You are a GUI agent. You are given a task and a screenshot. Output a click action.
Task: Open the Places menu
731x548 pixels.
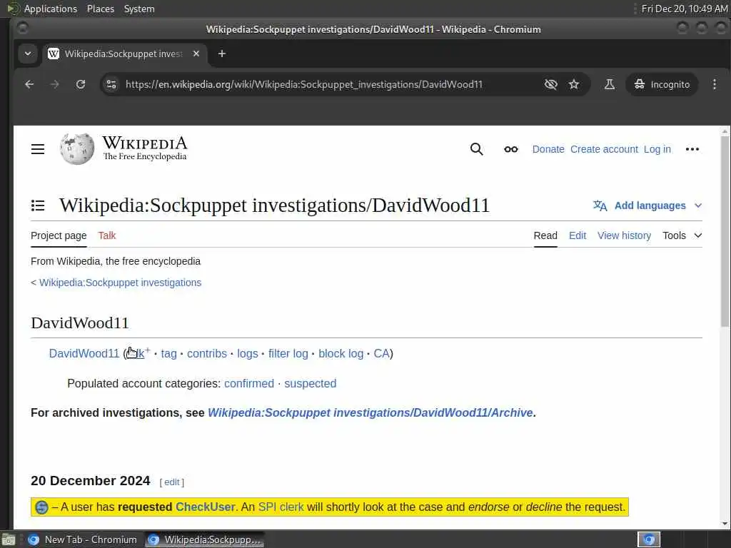[x=101, y=9]
